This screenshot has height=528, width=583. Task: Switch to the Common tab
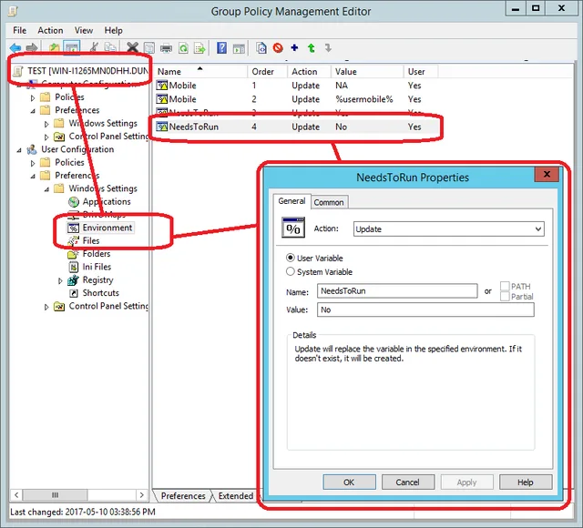[329, 202]
